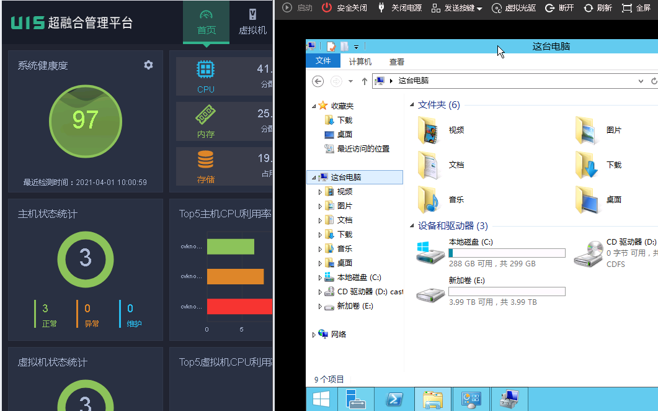
Task: Expand 本地磁盘 (C:) in the tree
Action: point(320,278)
